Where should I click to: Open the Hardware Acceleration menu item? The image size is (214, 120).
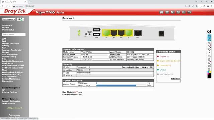tap(12, 50)
